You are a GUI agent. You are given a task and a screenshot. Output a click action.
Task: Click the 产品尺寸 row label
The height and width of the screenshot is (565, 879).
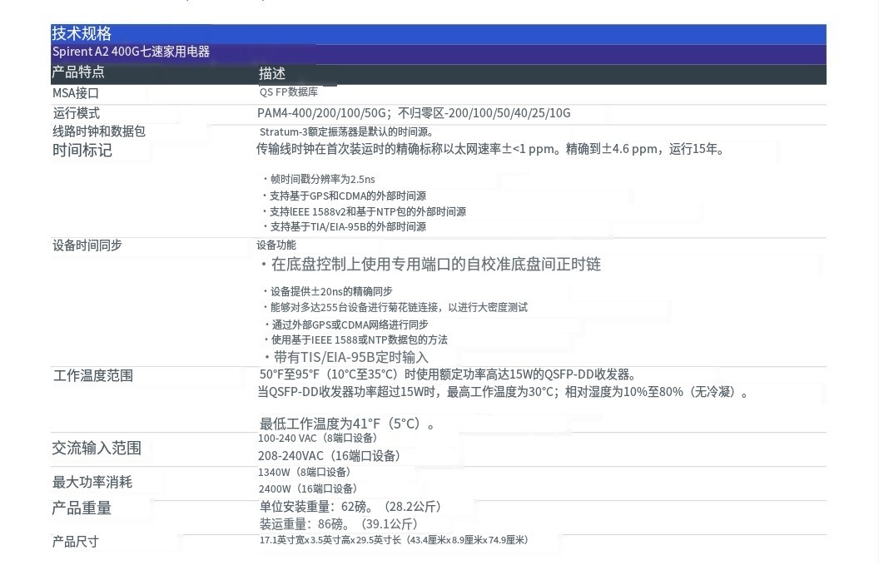pos(76,542)
